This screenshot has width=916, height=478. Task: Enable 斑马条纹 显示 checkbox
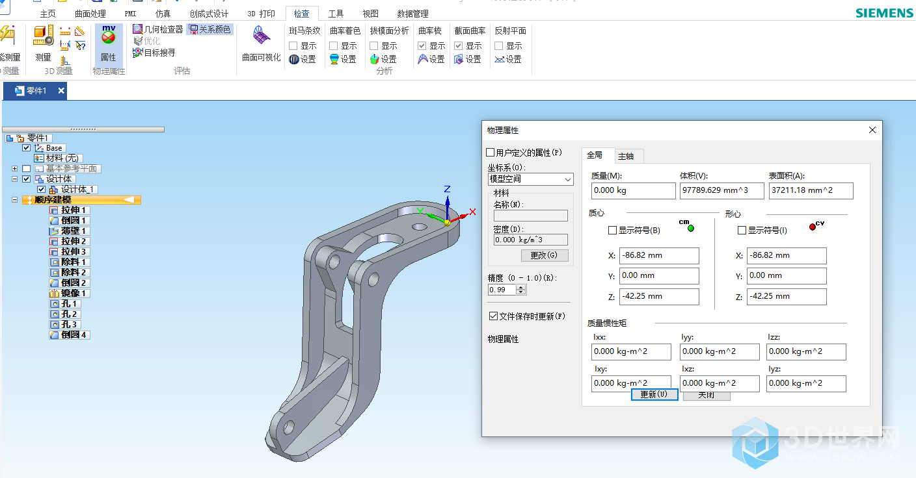tap(293, 46)
